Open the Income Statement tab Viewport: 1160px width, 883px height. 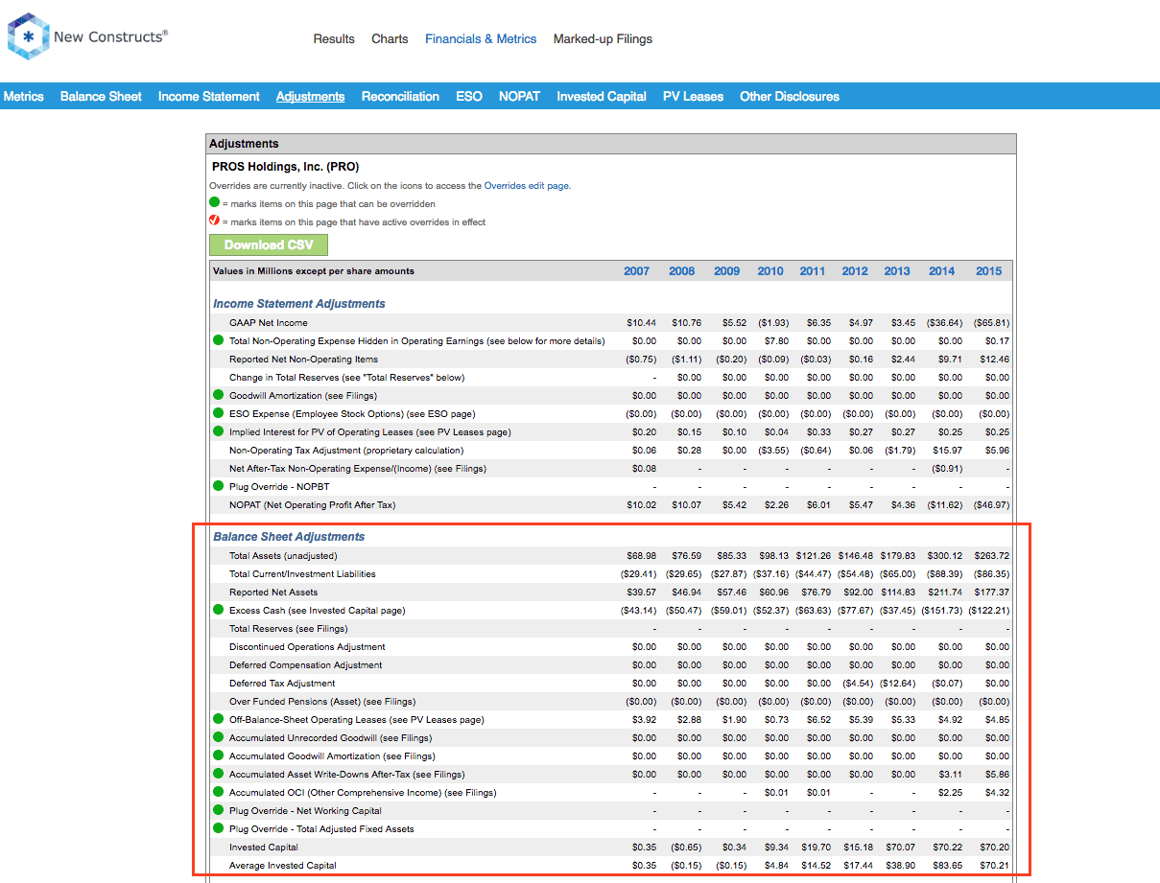[209, 96]
